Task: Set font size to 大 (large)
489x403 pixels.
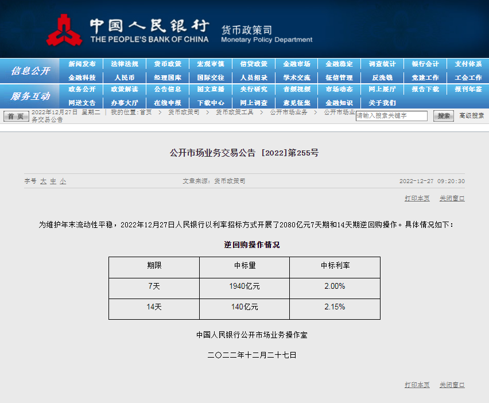Action: point(43,181)
